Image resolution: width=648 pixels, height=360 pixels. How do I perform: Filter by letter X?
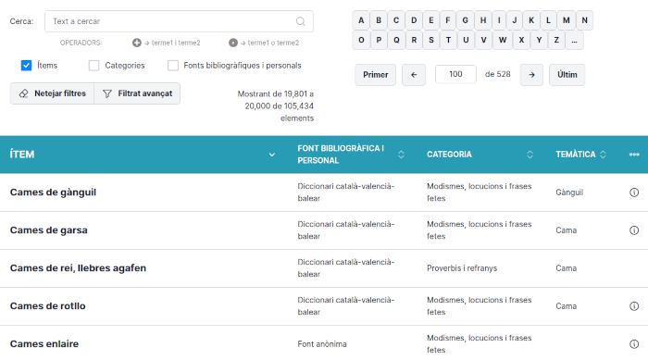pos(521,40)
